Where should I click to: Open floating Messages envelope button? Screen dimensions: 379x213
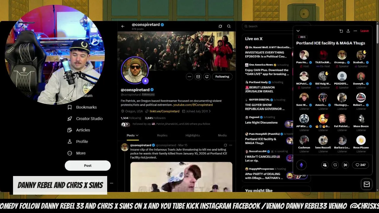pos(367,184)
